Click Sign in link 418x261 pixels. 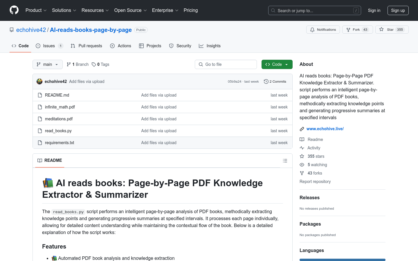point(374,10)
